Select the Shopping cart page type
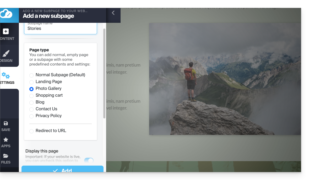 click(31, 96)
